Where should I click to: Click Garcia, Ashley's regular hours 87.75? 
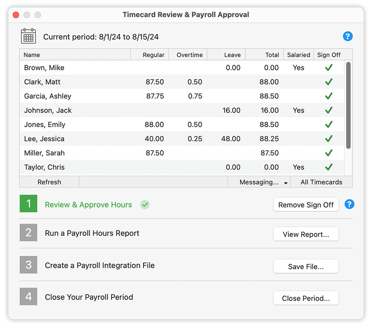point(155,96)
